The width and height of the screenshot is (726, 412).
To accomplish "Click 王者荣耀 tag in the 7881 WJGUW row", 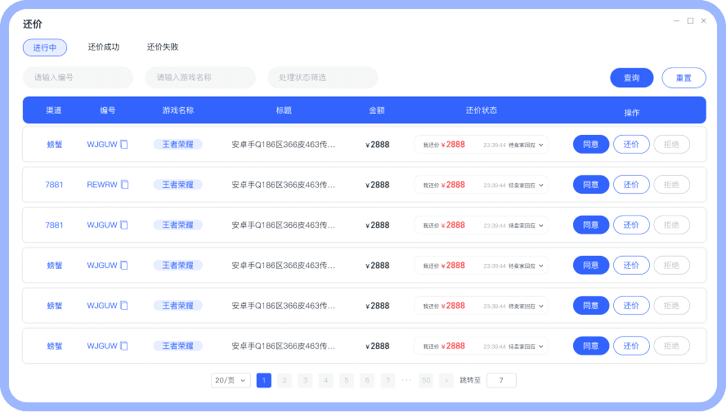I will pos(177,225).
